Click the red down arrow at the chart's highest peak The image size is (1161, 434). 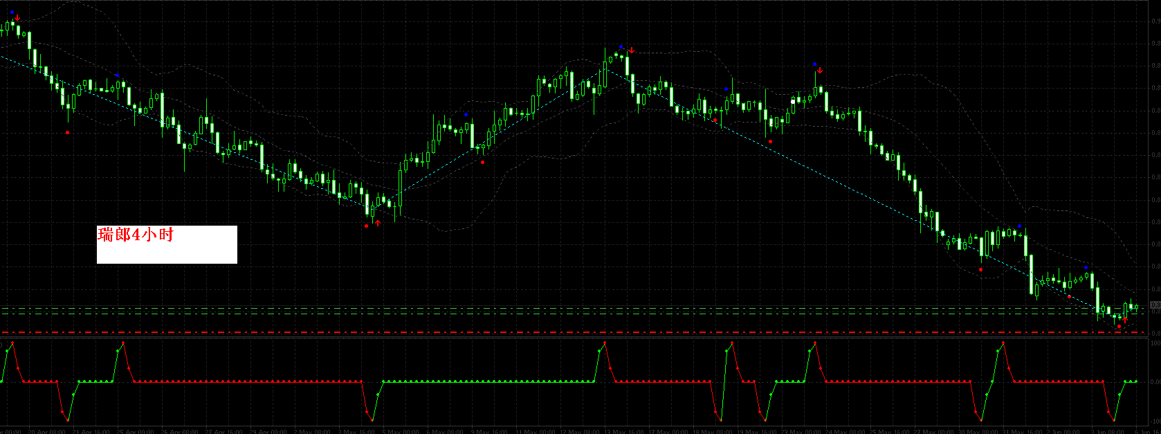[x=17, y=19]
